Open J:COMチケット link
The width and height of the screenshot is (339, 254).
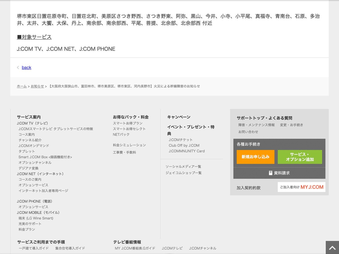pyautogui.click(x=181, y=140)
